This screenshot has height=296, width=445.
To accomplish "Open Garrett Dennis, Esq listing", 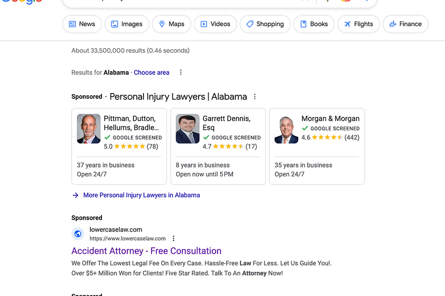I will point(226,123).
